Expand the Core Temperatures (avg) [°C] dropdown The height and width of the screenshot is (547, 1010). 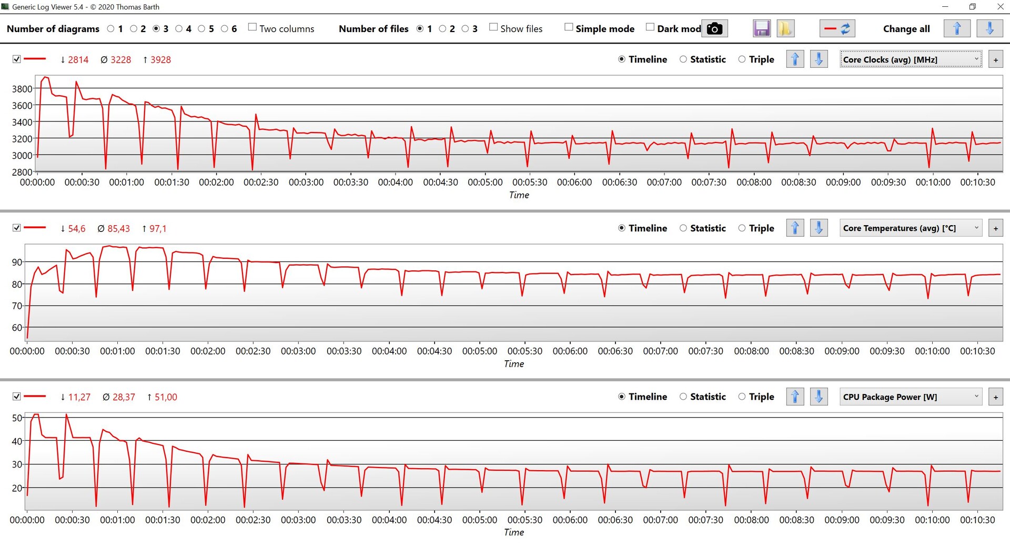point(911,228)
